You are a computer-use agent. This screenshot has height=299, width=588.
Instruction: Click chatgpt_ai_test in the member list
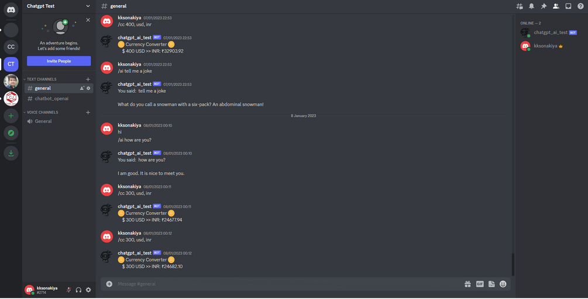tap(551, 33)
